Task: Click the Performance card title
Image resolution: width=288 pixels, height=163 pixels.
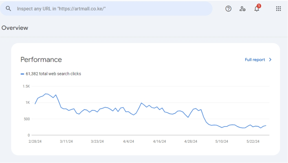Action: [x=41, y=60]
